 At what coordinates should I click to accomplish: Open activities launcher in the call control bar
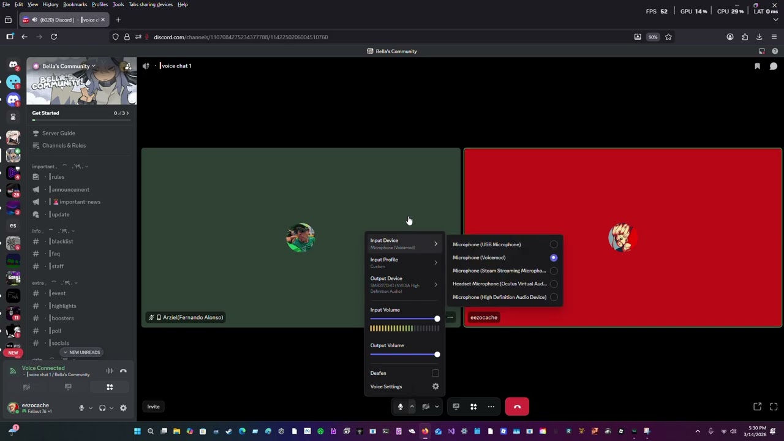[473, 407]
